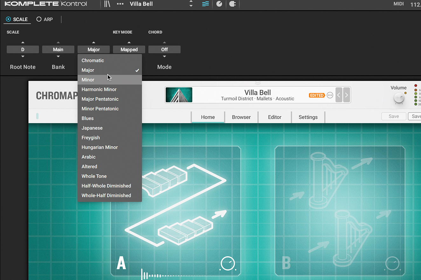Open the library browser icon

tap(107, 4)
